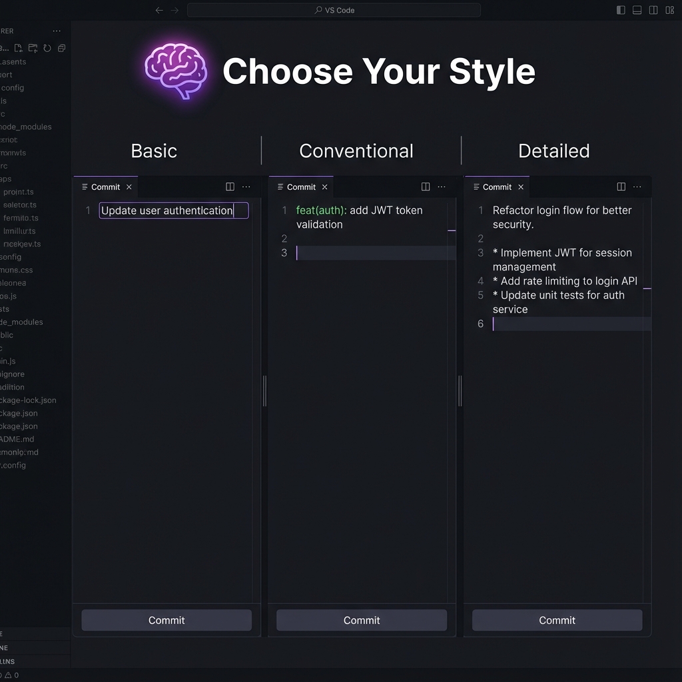Toggle the primary sidebar visibility

tap(620, 10)
